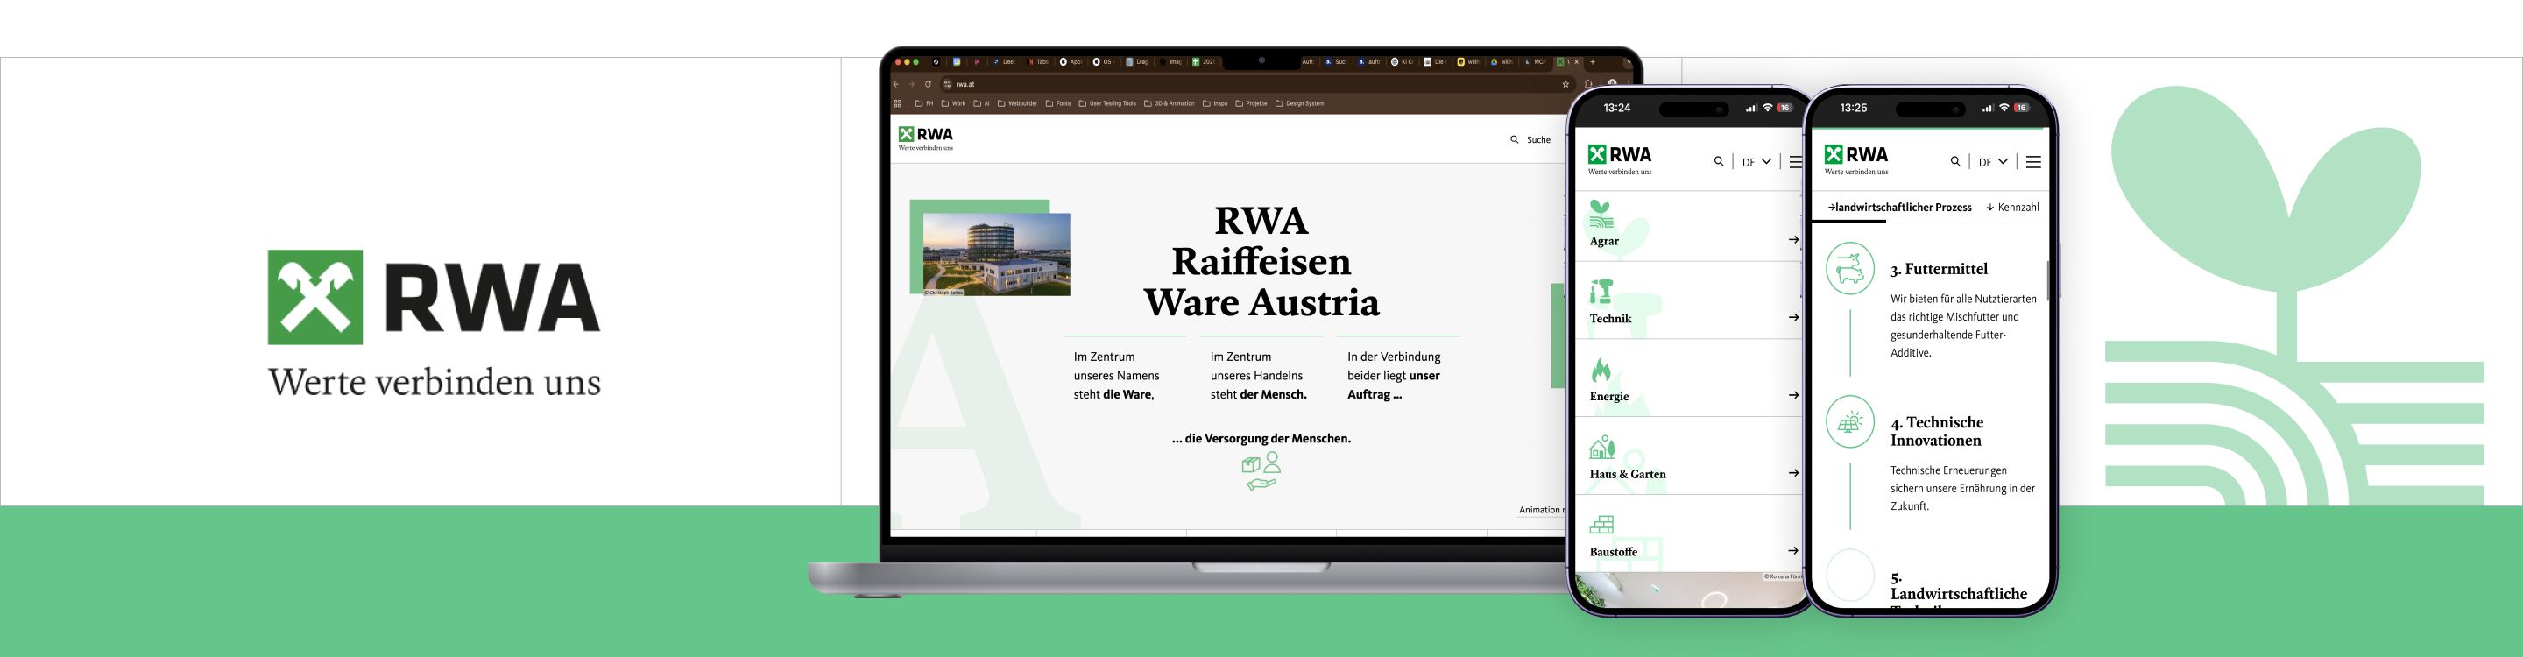Bookmark page with the star icon
Screen dimensions: 2523x657
(x=1566, y=84)
